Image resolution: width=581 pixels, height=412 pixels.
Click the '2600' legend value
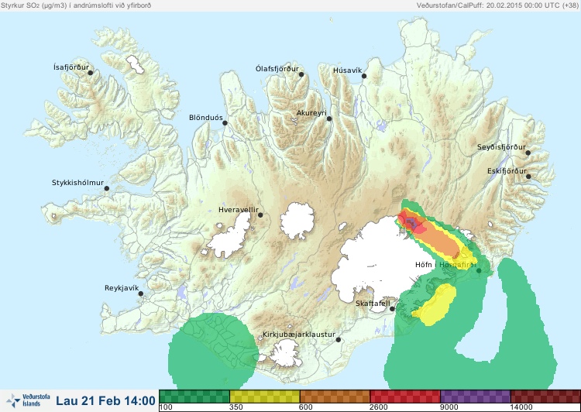(x=379, y=407)
